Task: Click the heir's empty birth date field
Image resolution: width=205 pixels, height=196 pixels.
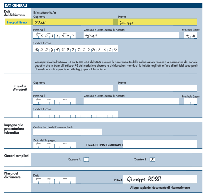Action: tap(54, 101)
